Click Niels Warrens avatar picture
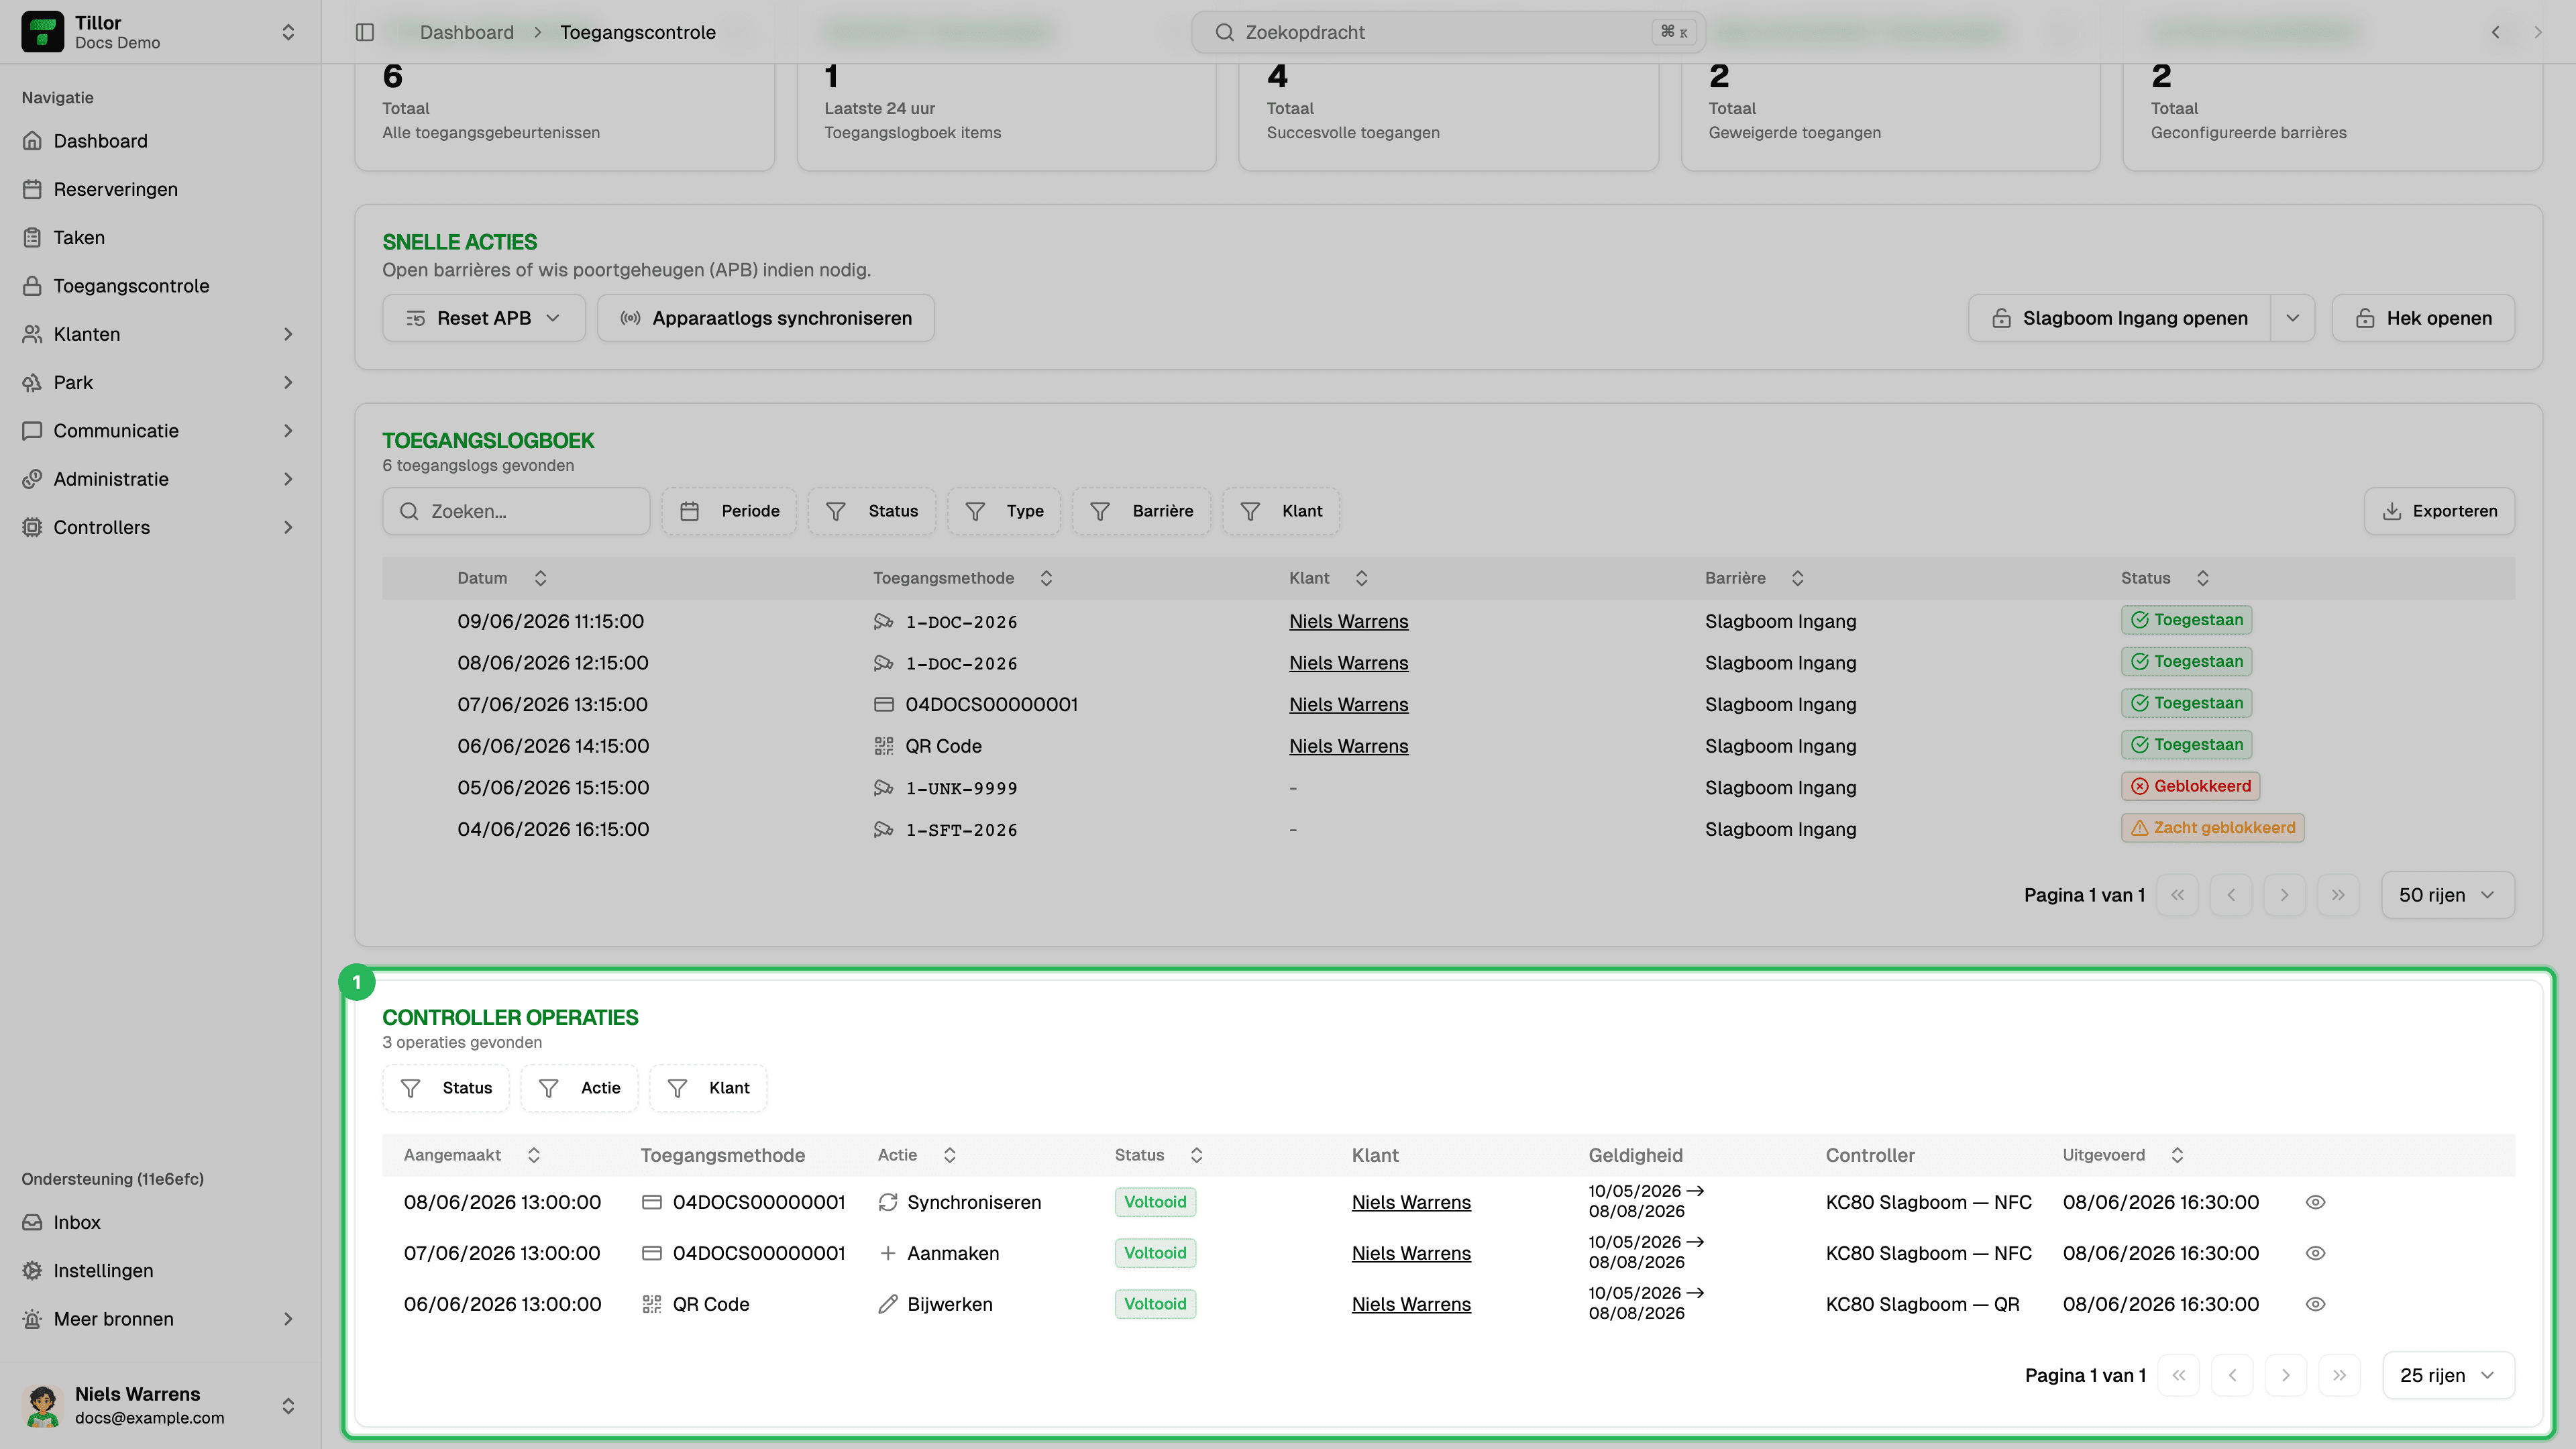The height and width of the screenshot is (1449, 2576). click(42, 1405)
